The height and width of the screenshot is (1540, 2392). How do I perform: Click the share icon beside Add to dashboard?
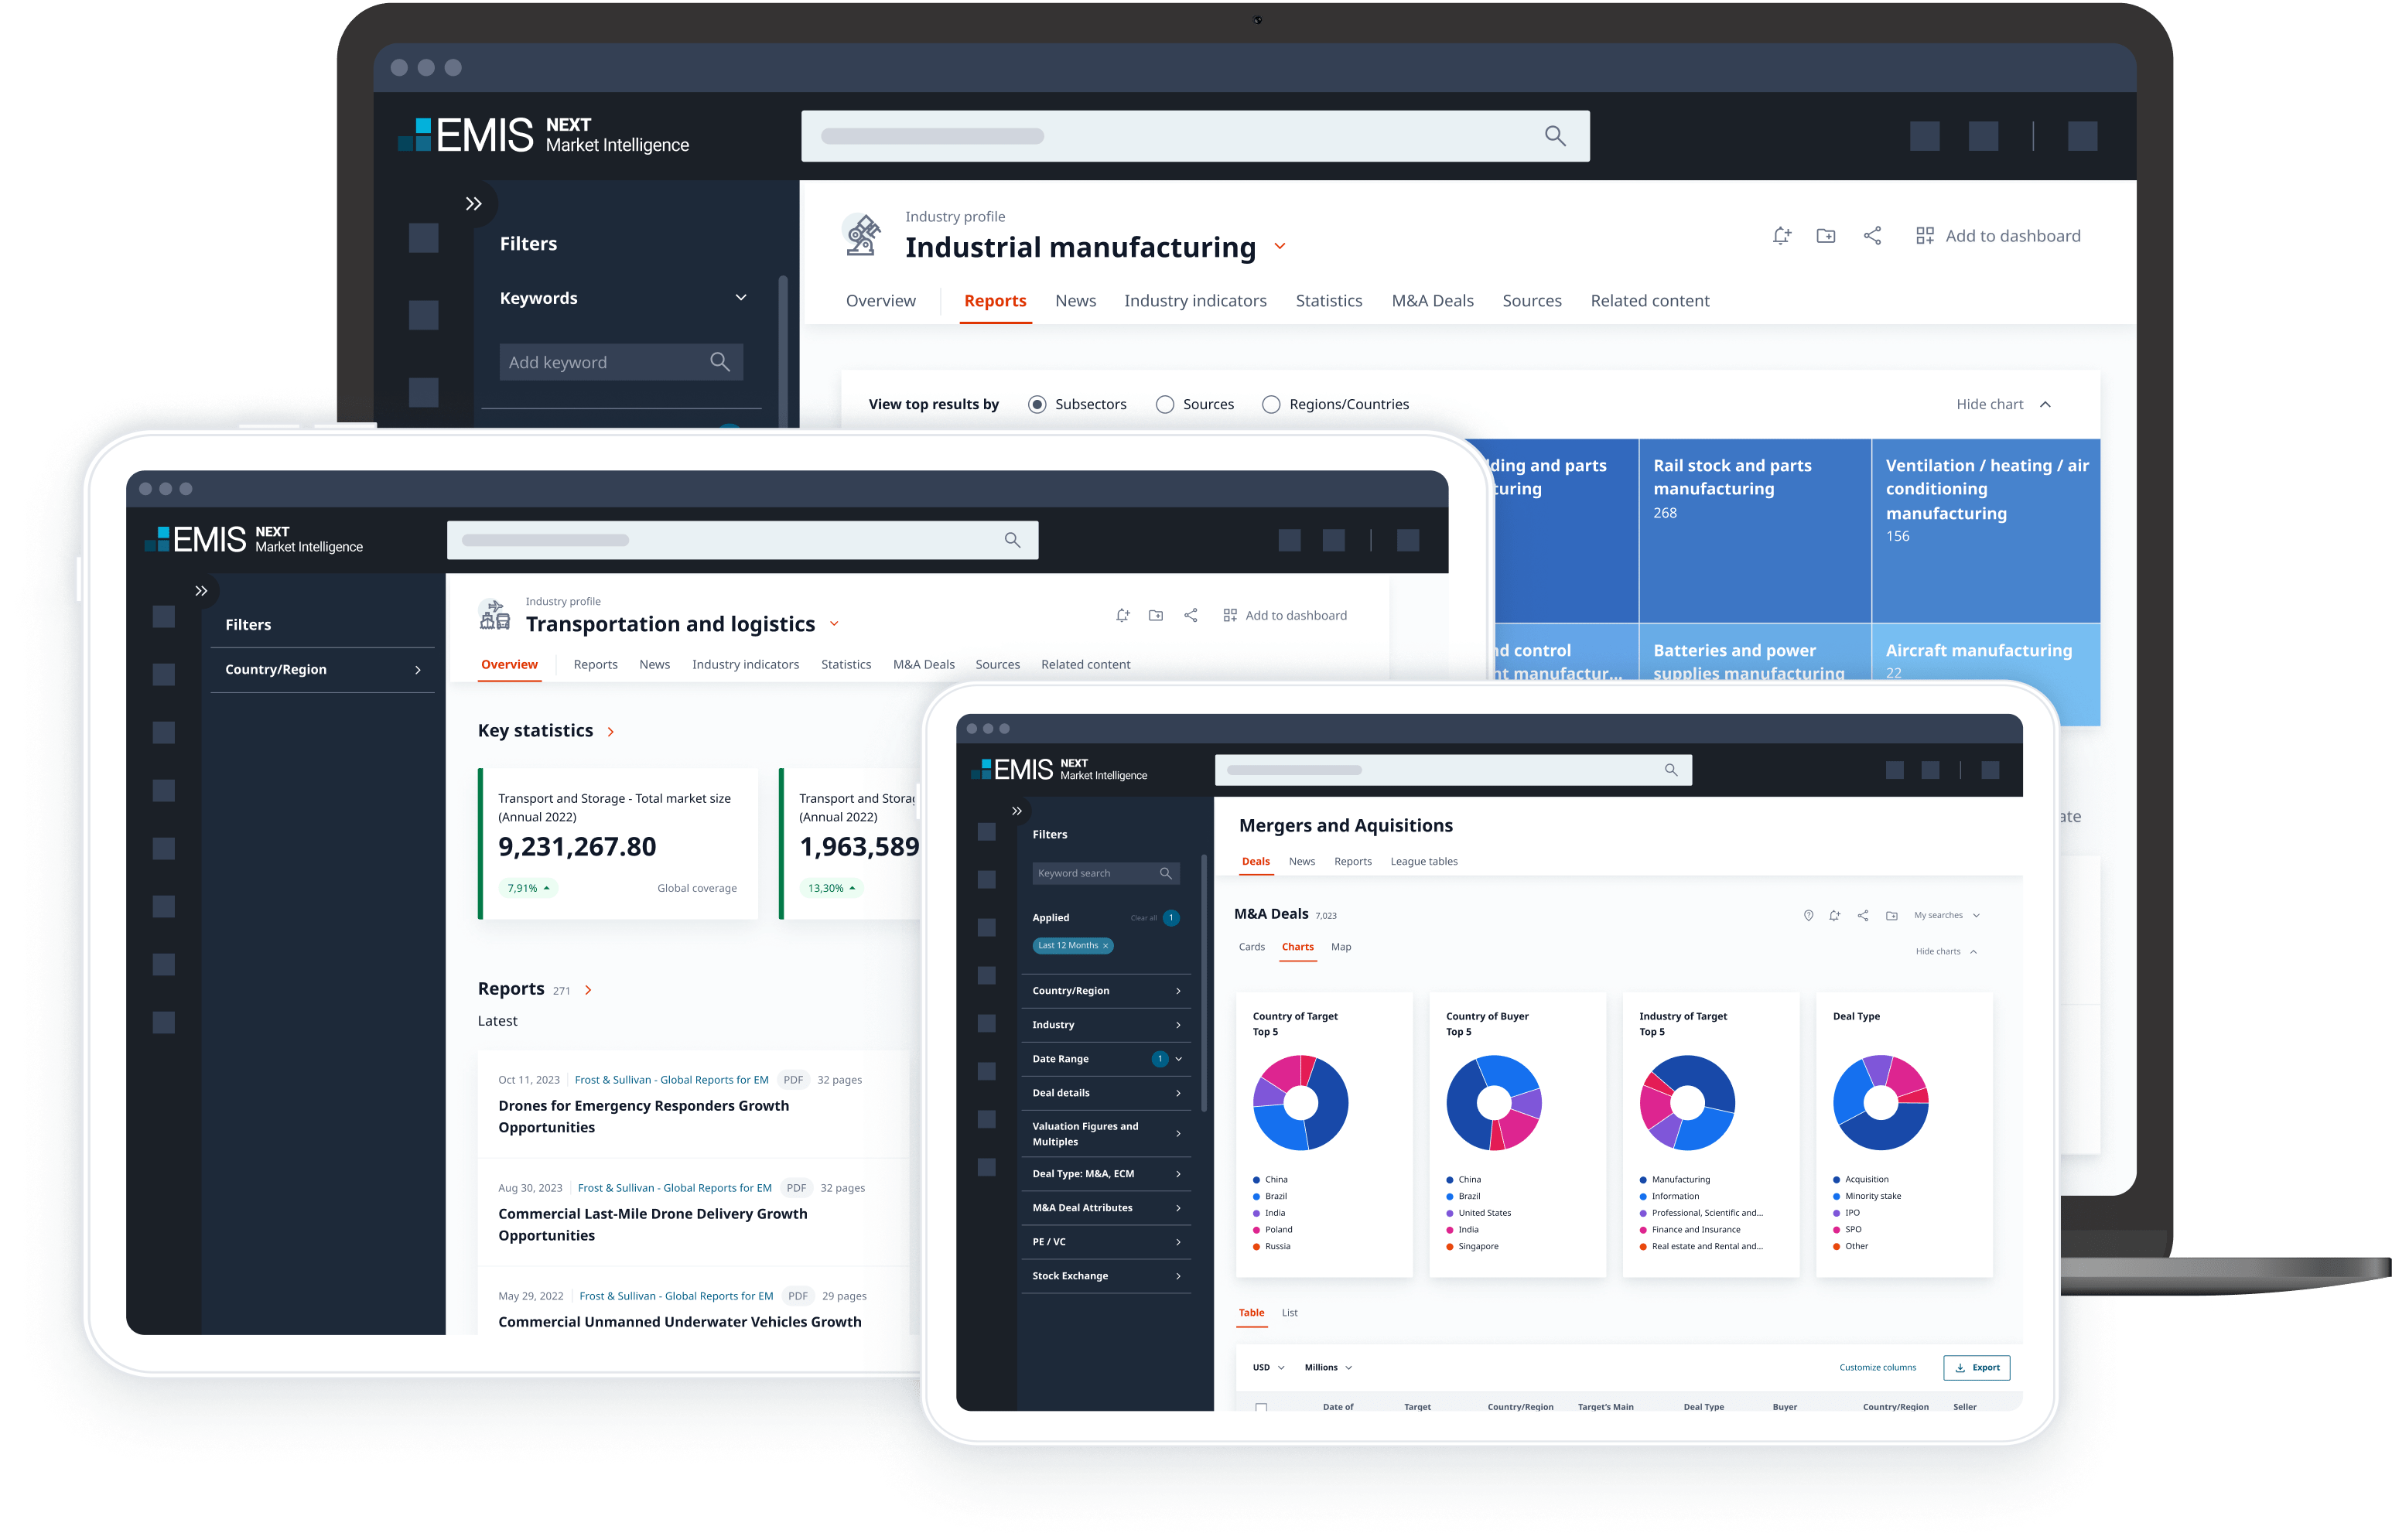pos(1872,236)
